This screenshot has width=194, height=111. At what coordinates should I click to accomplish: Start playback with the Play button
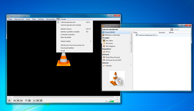coord(9,101)
